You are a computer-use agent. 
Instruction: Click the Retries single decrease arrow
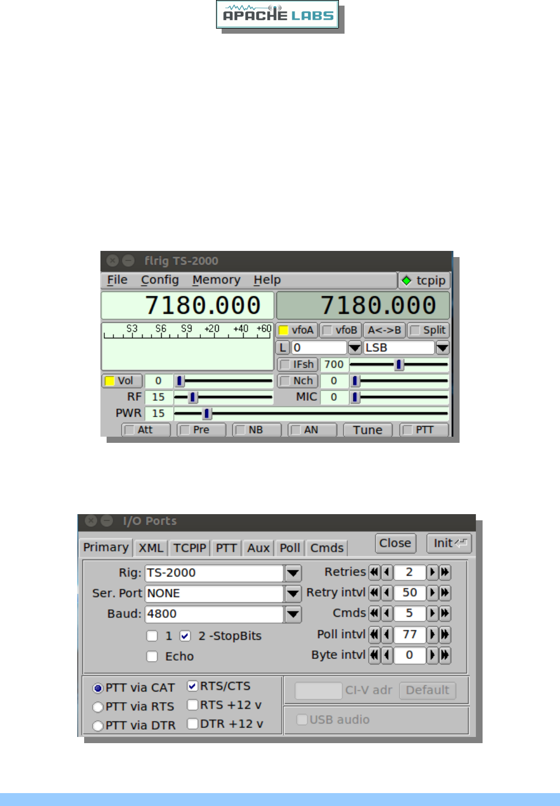[387, 572]
